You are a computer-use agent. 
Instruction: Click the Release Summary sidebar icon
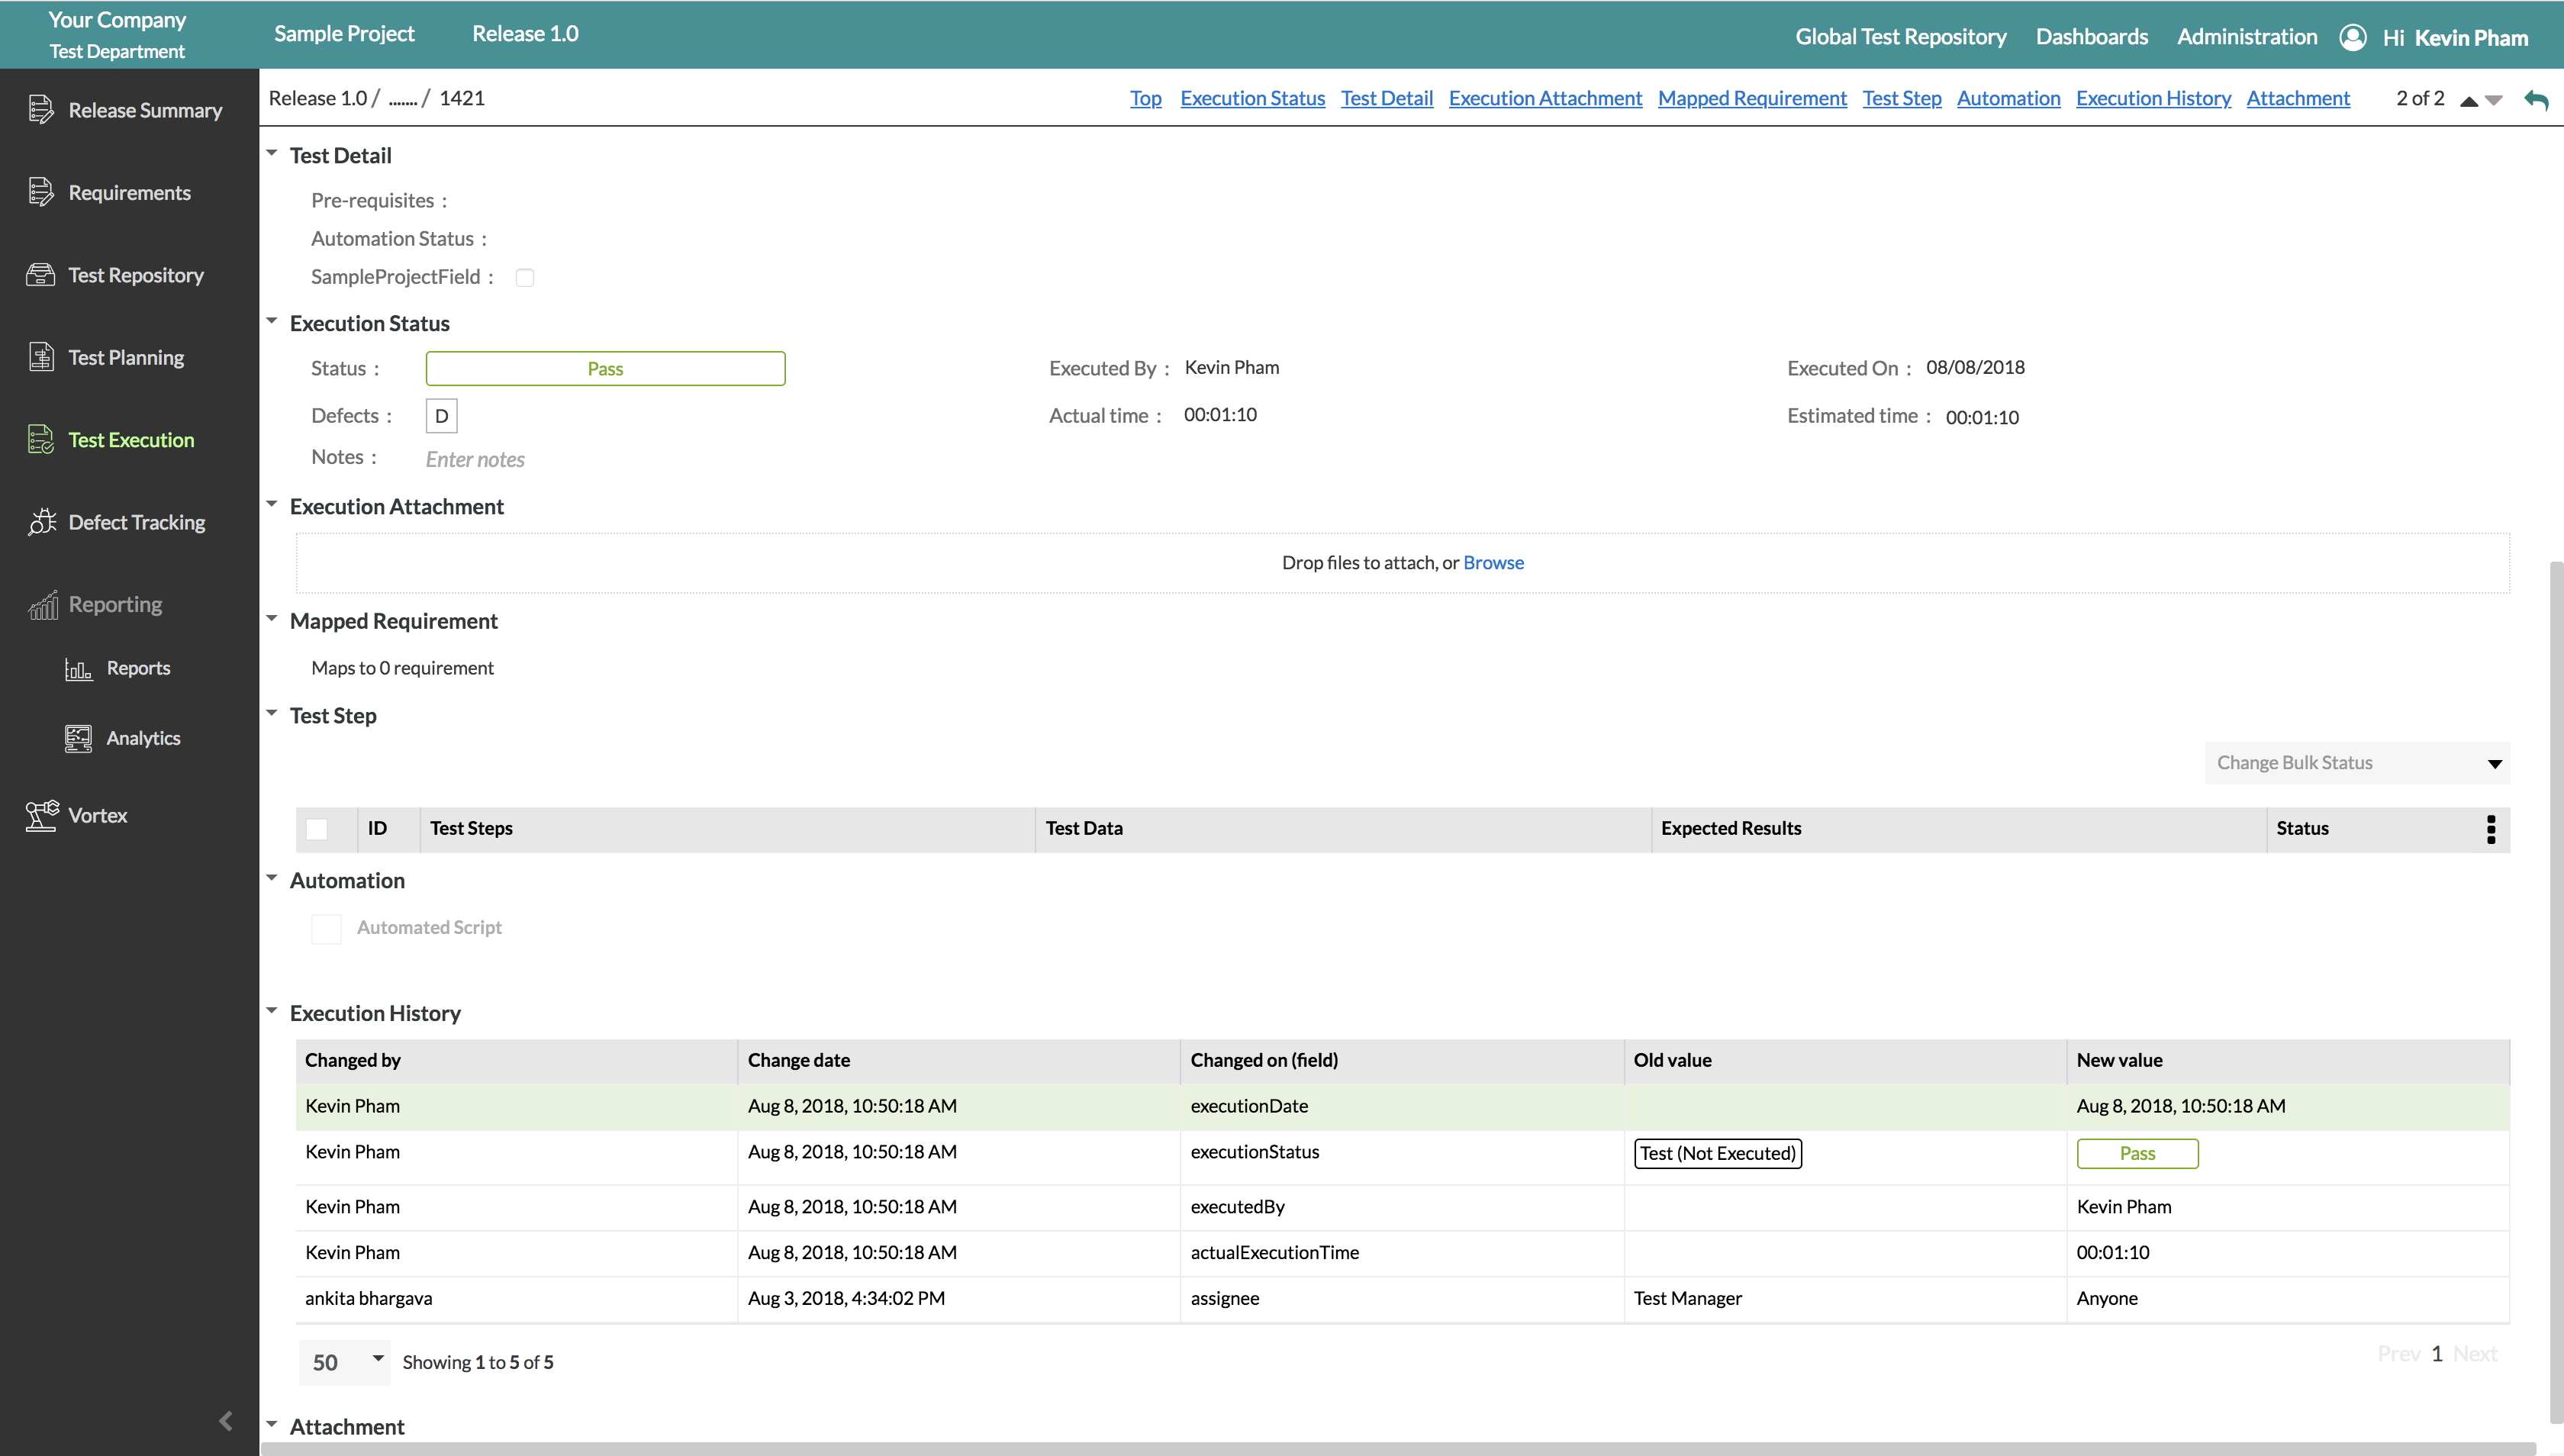41,110
